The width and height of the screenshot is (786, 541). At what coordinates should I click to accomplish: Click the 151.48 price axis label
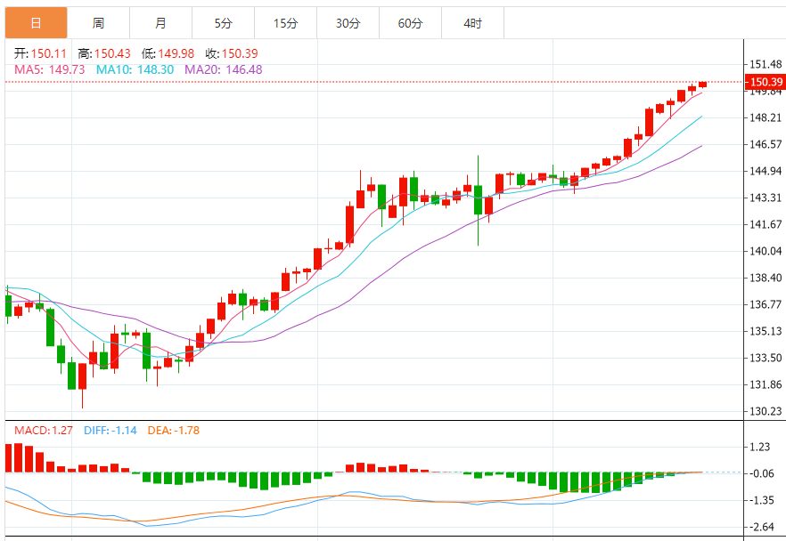coord(766,64)
